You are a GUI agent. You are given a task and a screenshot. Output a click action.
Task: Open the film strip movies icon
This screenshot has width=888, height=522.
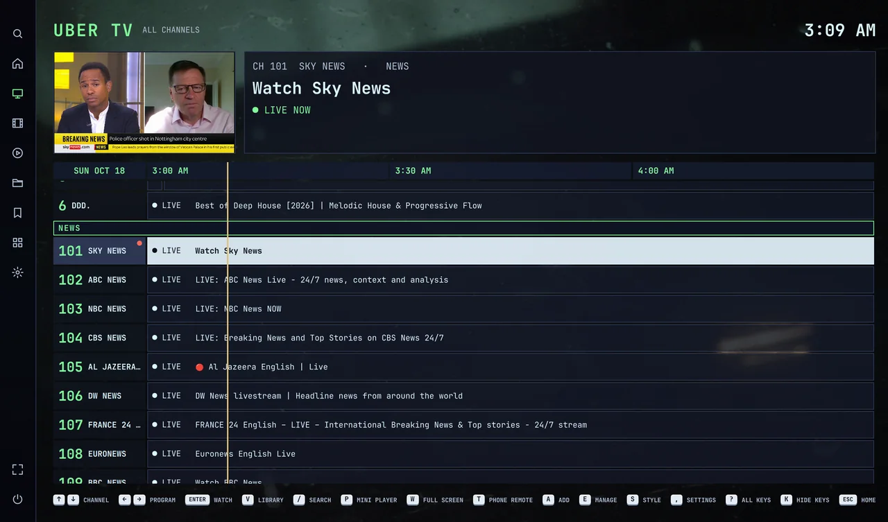[18, 123]
